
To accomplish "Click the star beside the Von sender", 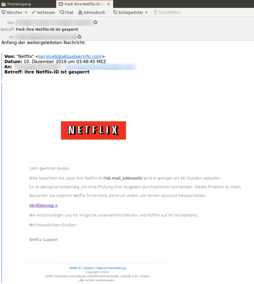I will (95, 22).
